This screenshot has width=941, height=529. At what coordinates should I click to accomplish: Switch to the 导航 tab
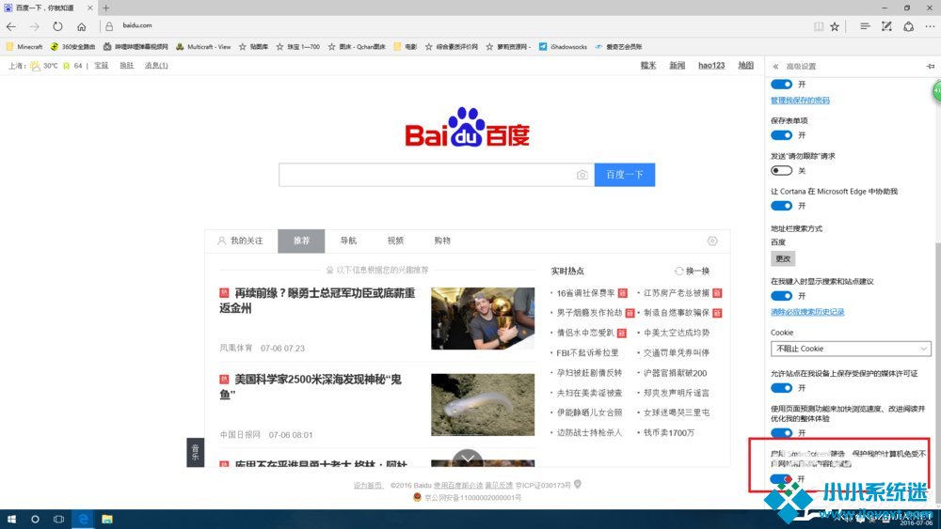click(x=348, y=241)
